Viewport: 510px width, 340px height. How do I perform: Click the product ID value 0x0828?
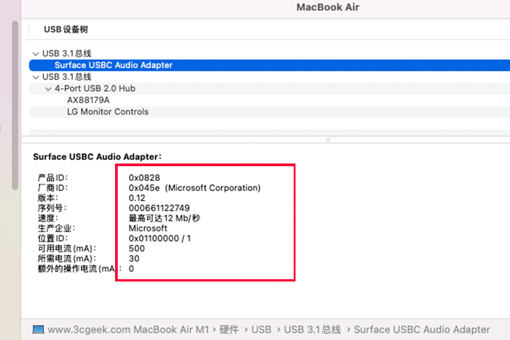coord(144,178)
